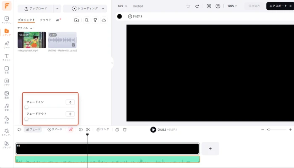Open the Media sidebar panel
294x168 pixels.
pyautogui.click(x=7, y=32)
